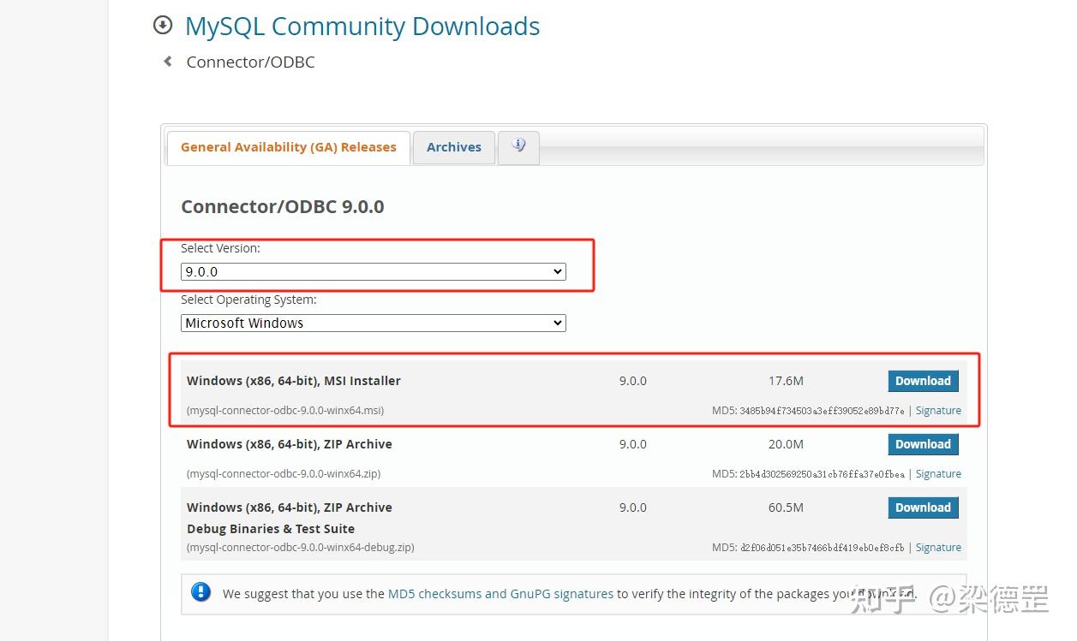The width and height of the screenshot is (1077, 641).
Task: Click the Connector/ODBC breadcrumb text
Action: [250, 62]
